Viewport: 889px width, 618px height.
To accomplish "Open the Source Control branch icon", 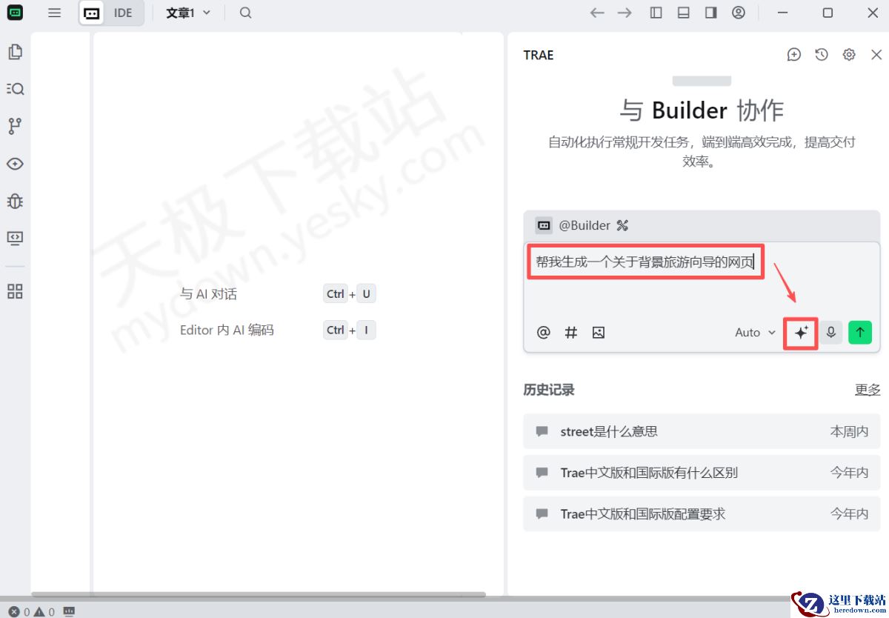I will (15, 126).
